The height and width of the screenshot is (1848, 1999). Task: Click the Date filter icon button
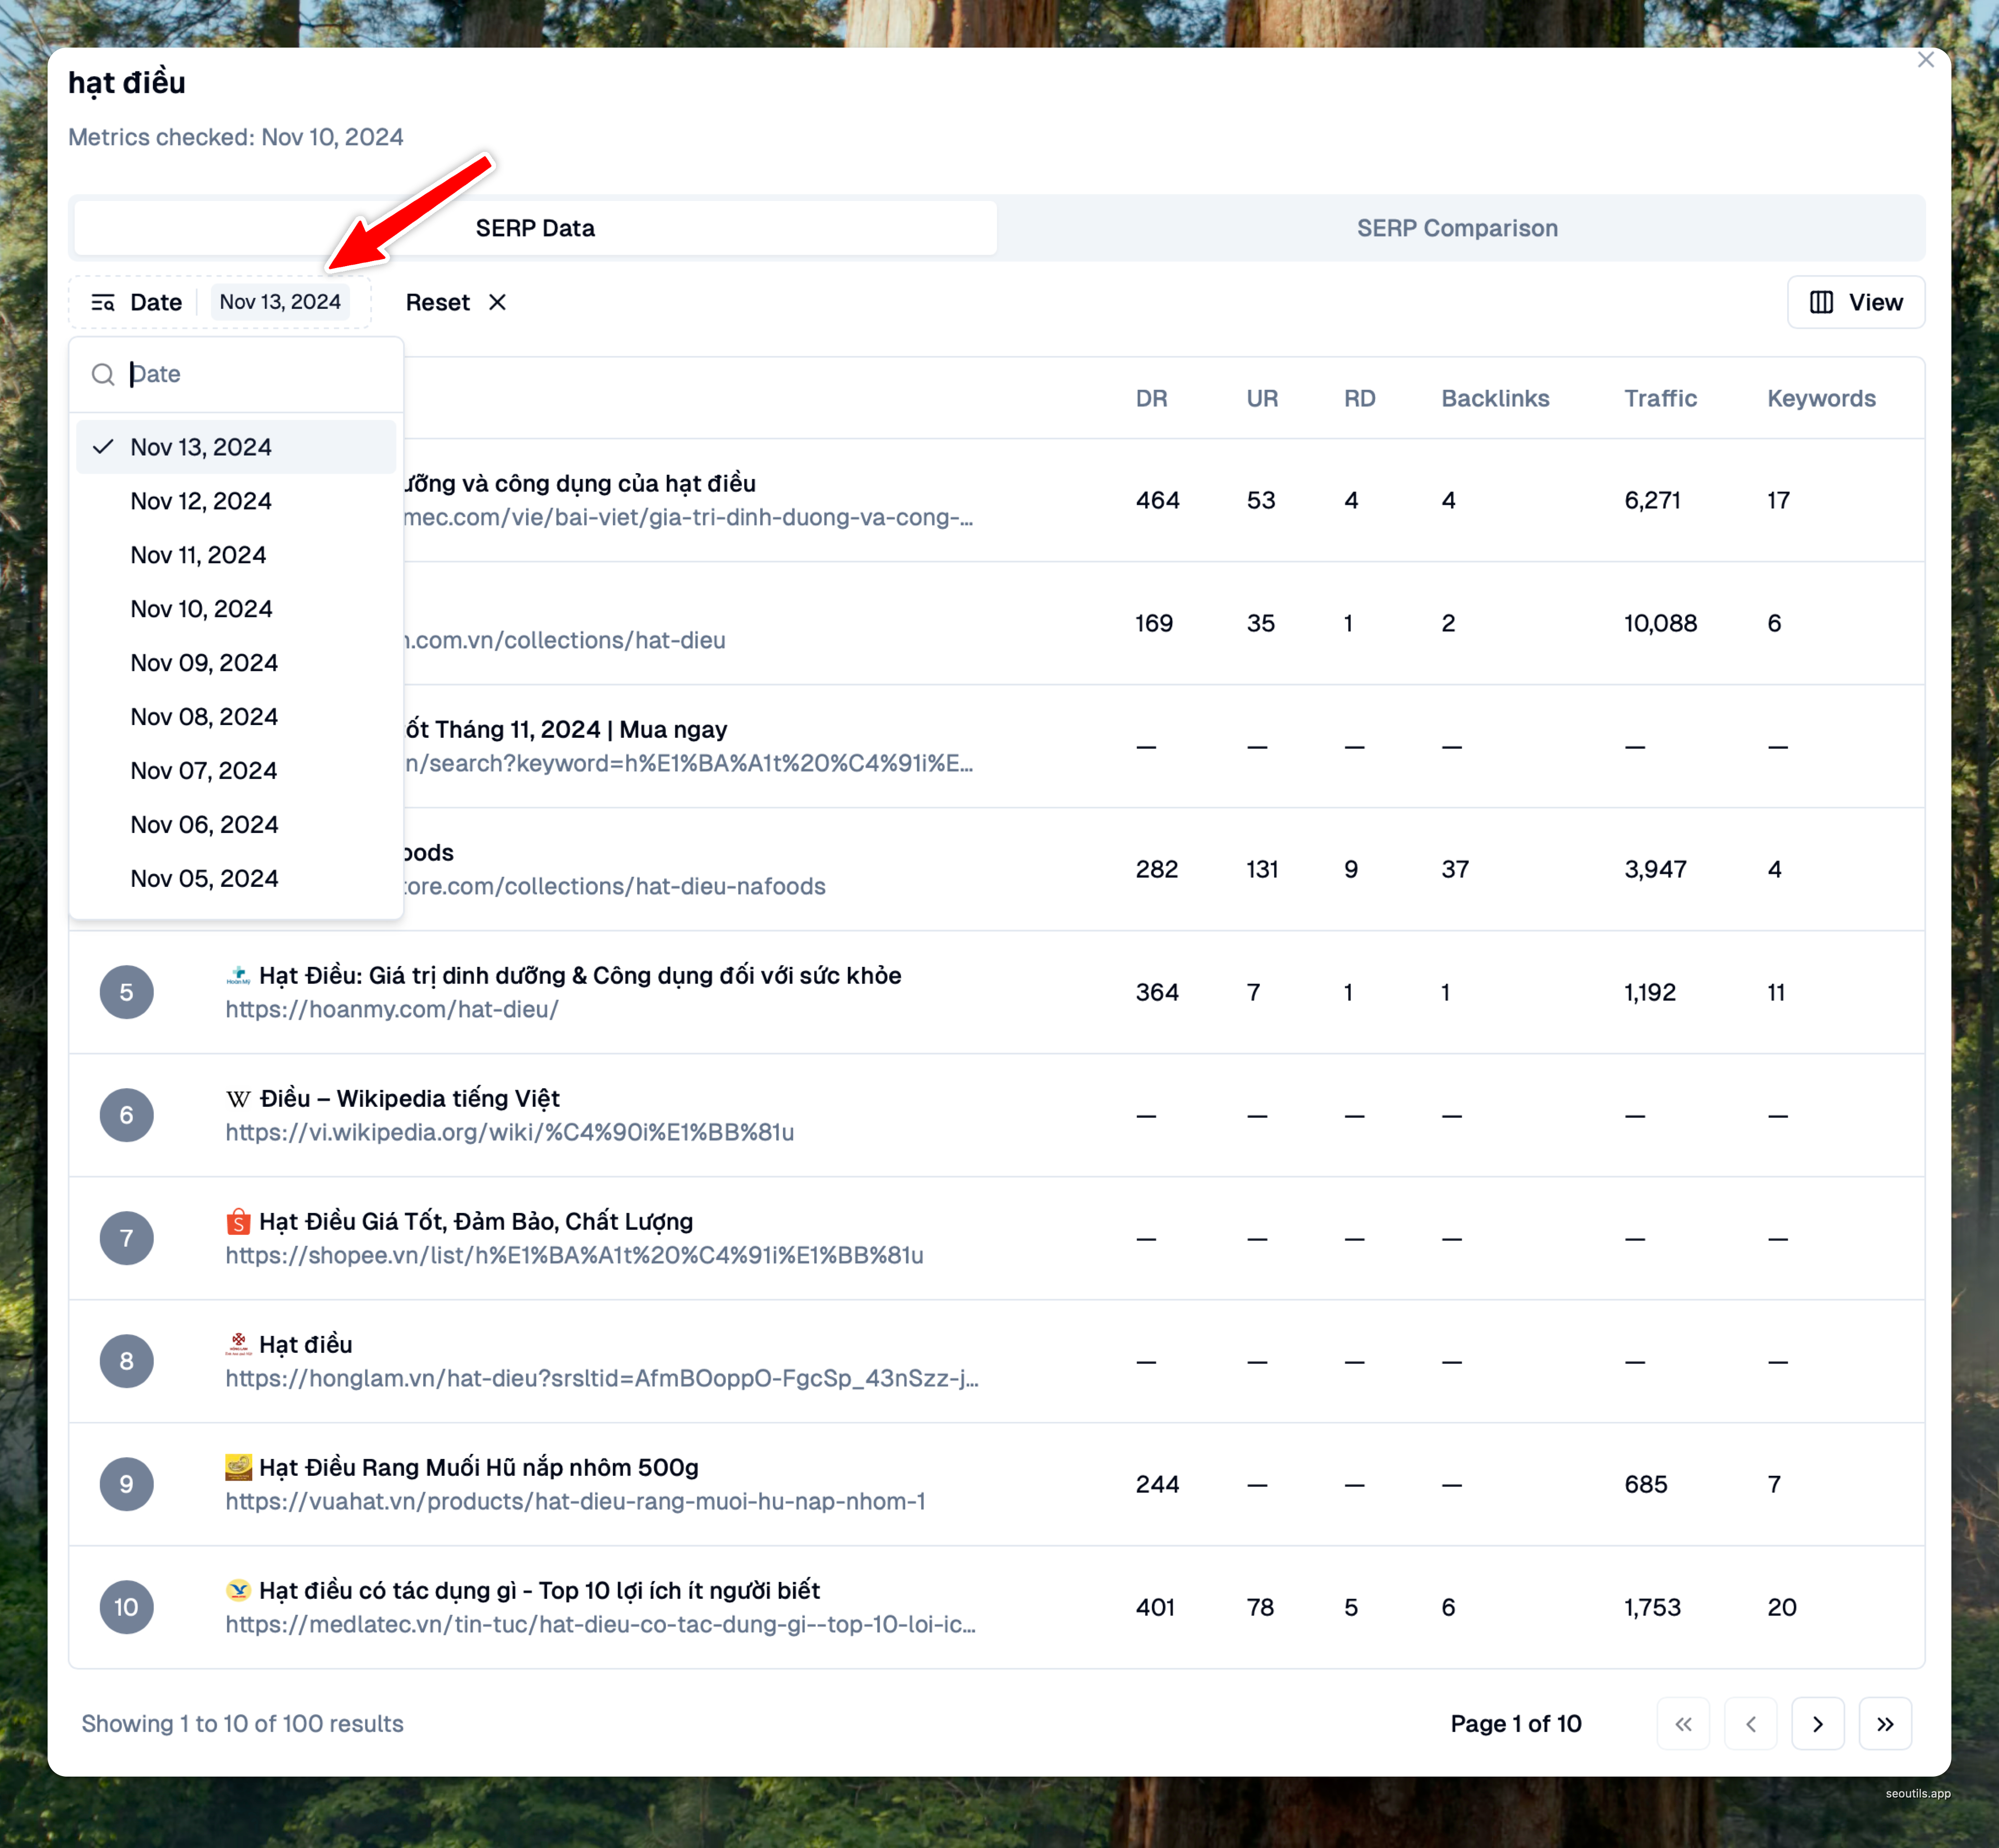click(103, 302)
